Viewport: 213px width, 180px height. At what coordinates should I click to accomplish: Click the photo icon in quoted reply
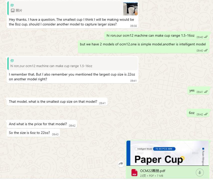13,10
